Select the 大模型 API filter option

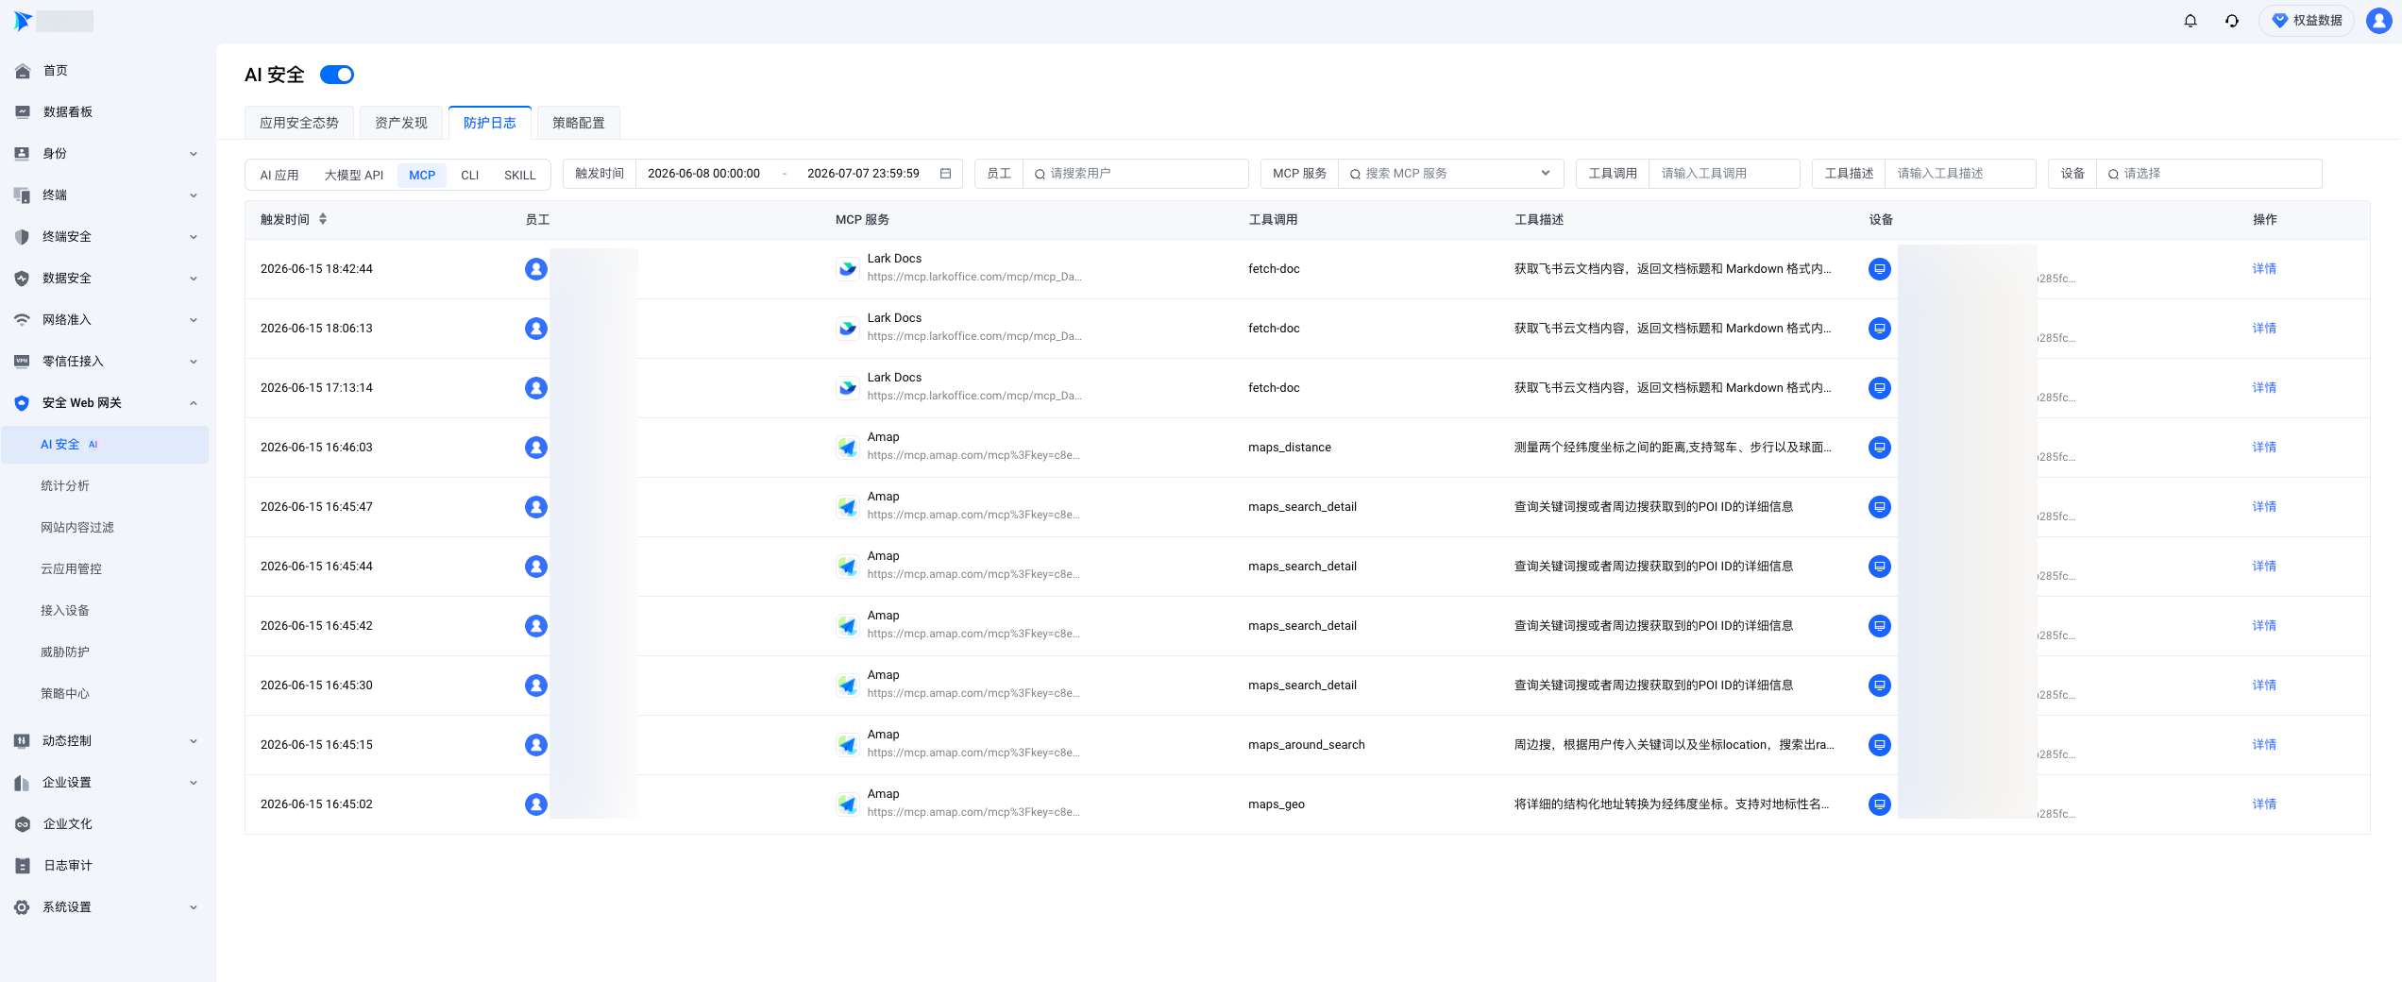coord(354,175)
